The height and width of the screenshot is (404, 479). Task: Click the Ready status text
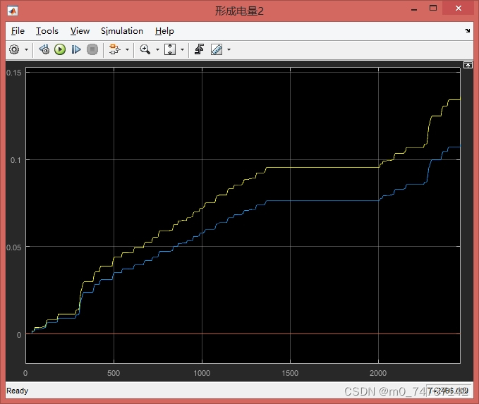point(17,391)
